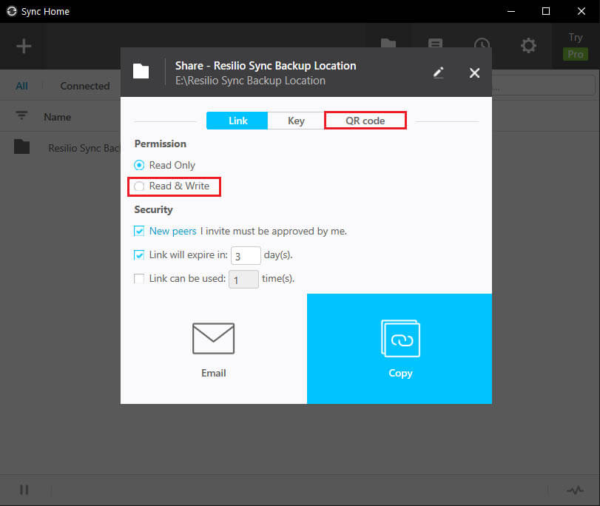Click the Sync Home app logo
The width and height of the screenshot is (600, 506).
click(x=12, y=12)
